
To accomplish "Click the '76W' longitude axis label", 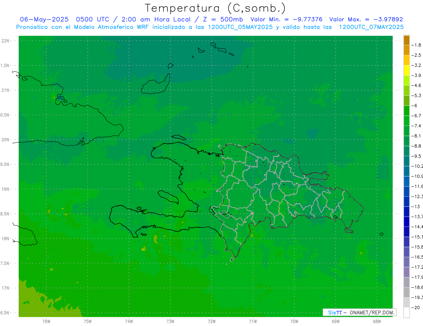I will 46,321.
